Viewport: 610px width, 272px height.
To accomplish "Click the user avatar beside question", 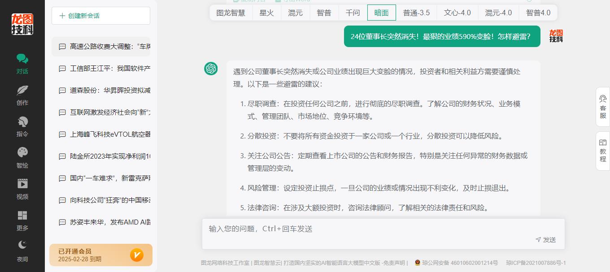I will click(556, 36).
